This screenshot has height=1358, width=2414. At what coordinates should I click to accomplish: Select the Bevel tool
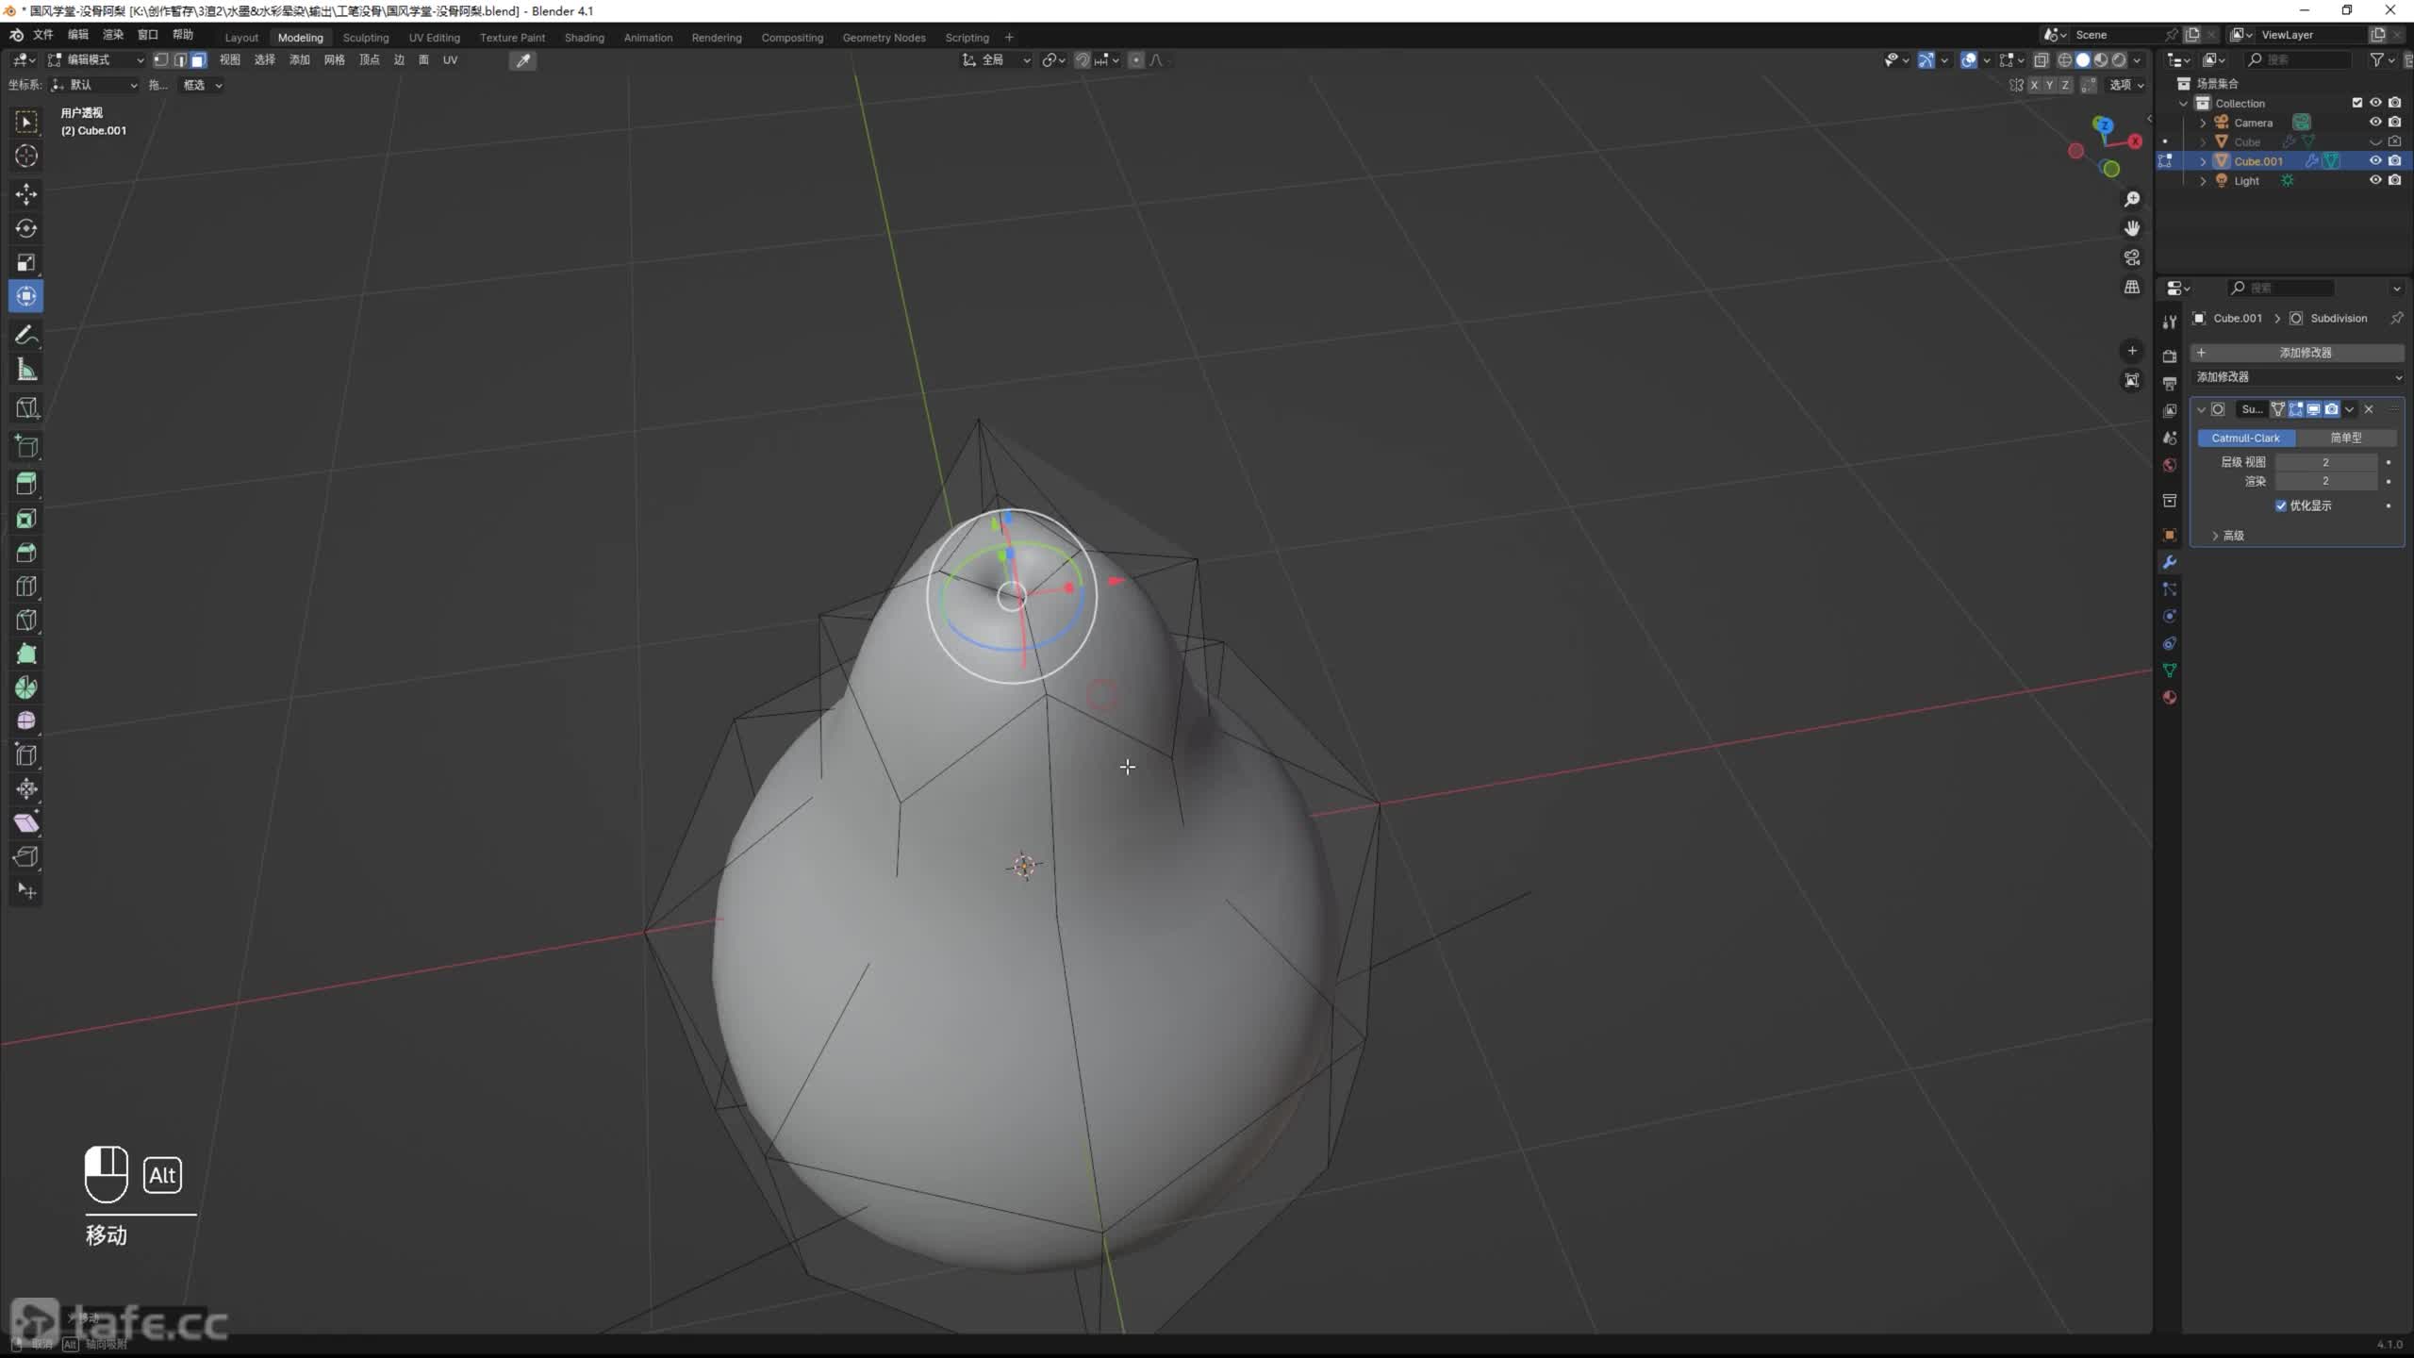pyautogui.click(x=25, y=553)
